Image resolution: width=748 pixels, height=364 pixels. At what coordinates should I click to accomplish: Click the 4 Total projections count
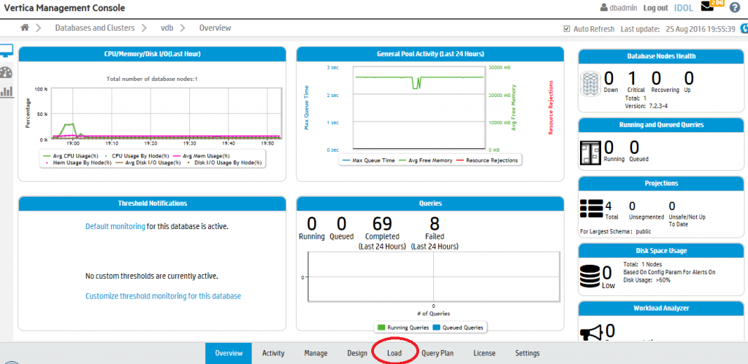point(608,206)
